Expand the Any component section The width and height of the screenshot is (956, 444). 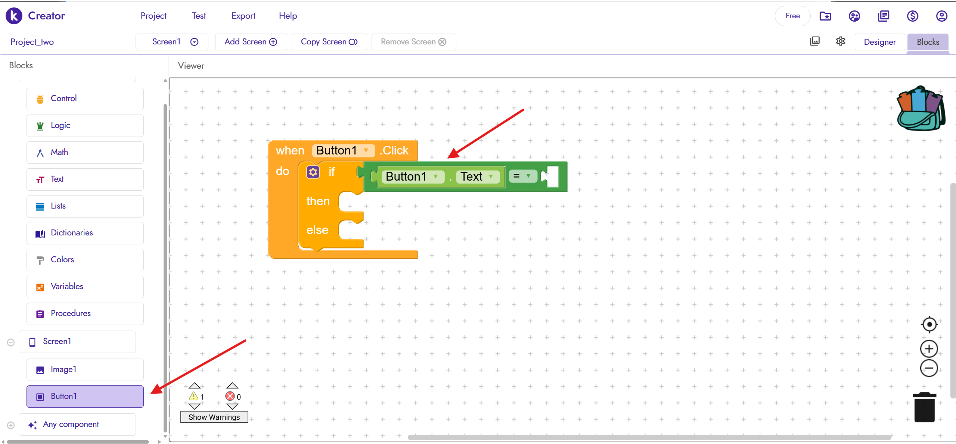pos(11,425)
